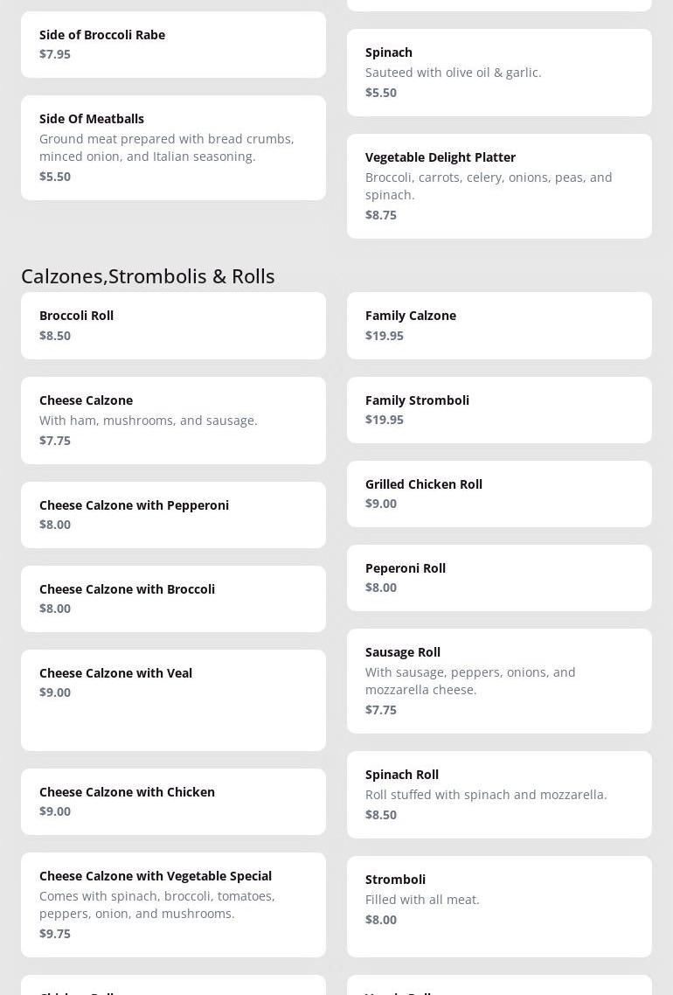Image resolution: width=673 pixels, height=995 pixels.
Task: Open Cheese Calzone with ham and mushrooms
Action: tap(173, 421)
